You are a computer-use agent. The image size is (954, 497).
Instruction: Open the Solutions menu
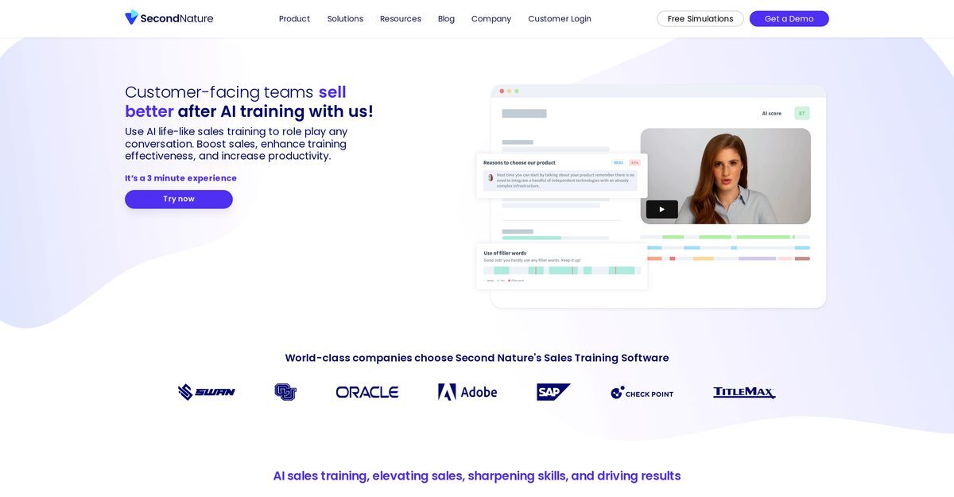click(x=345, y=19)
